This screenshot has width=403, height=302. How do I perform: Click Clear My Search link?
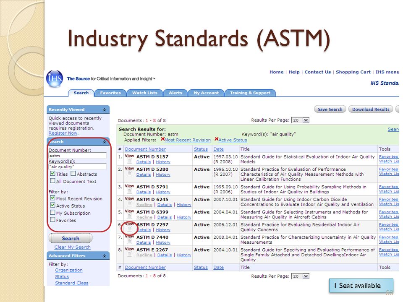pyautogui.click(x=73, y=247)
